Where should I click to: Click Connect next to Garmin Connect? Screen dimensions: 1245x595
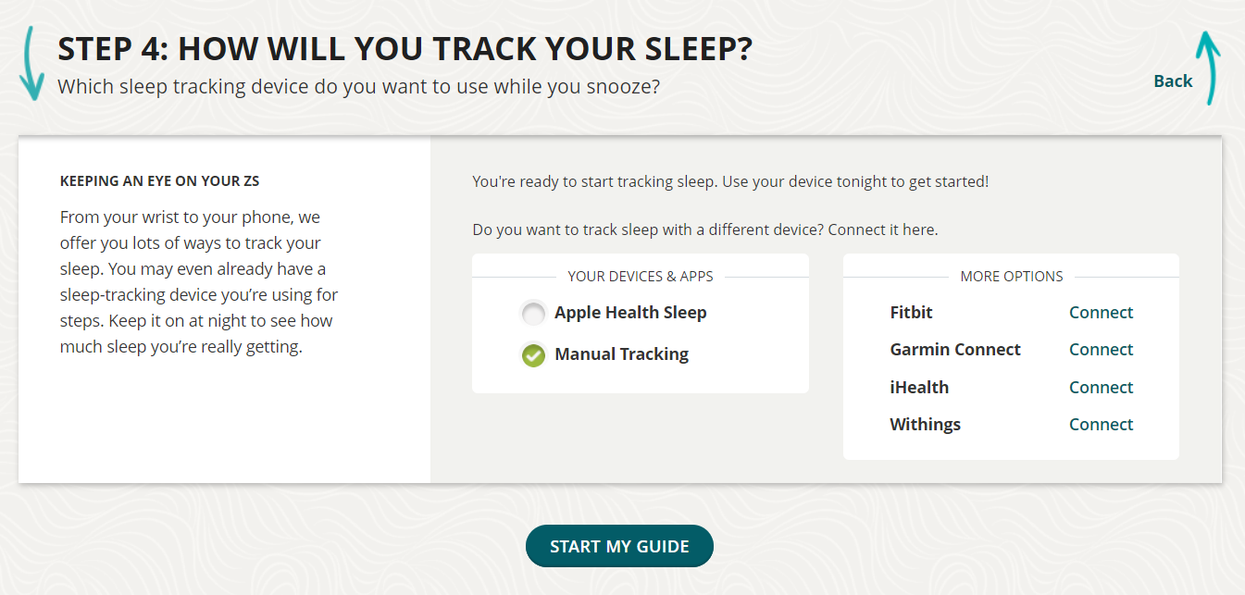[1101, 350]
